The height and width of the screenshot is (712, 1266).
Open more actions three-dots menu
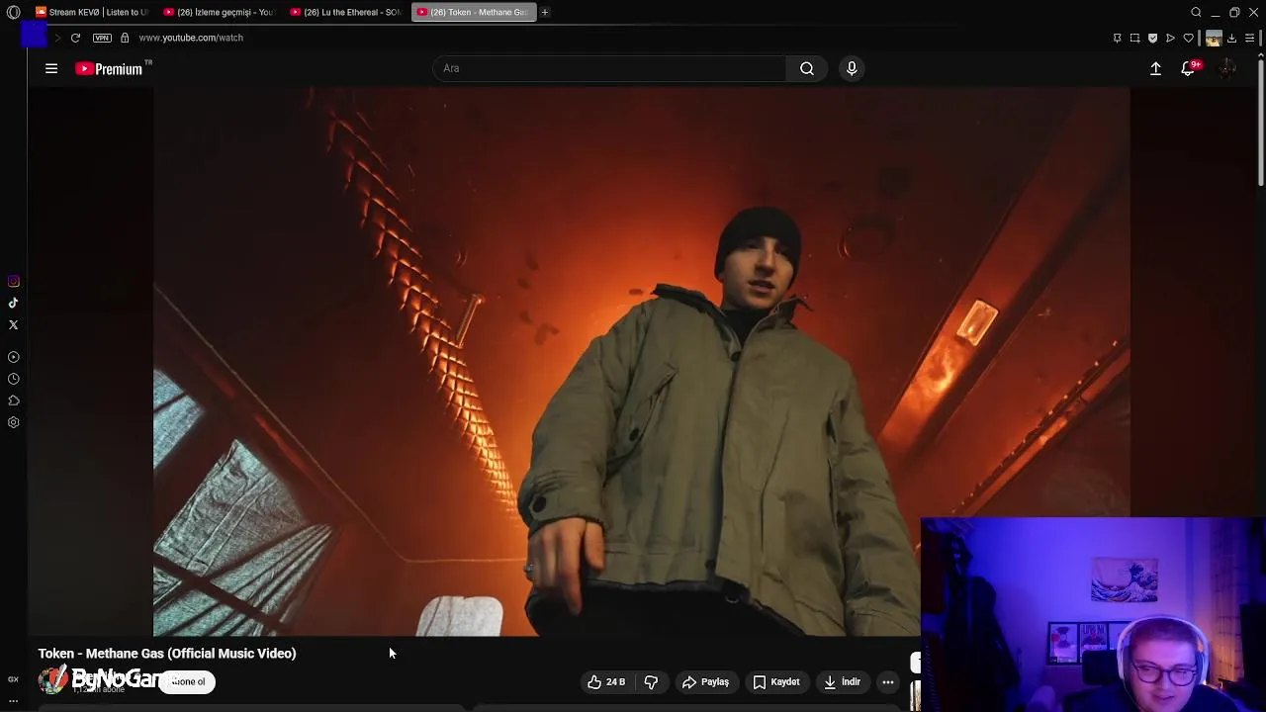pyautogui.click(x=888, y=681)
